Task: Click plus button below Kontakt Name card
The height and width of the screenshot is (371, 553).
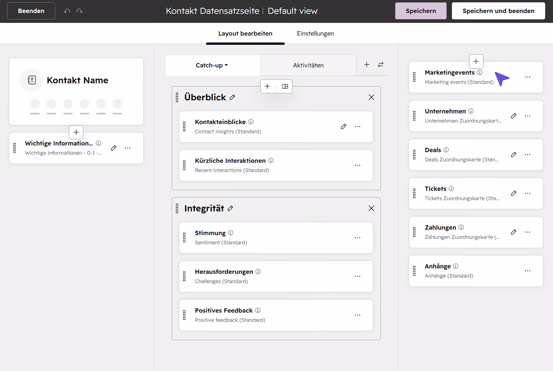Action: pos(76,132)
